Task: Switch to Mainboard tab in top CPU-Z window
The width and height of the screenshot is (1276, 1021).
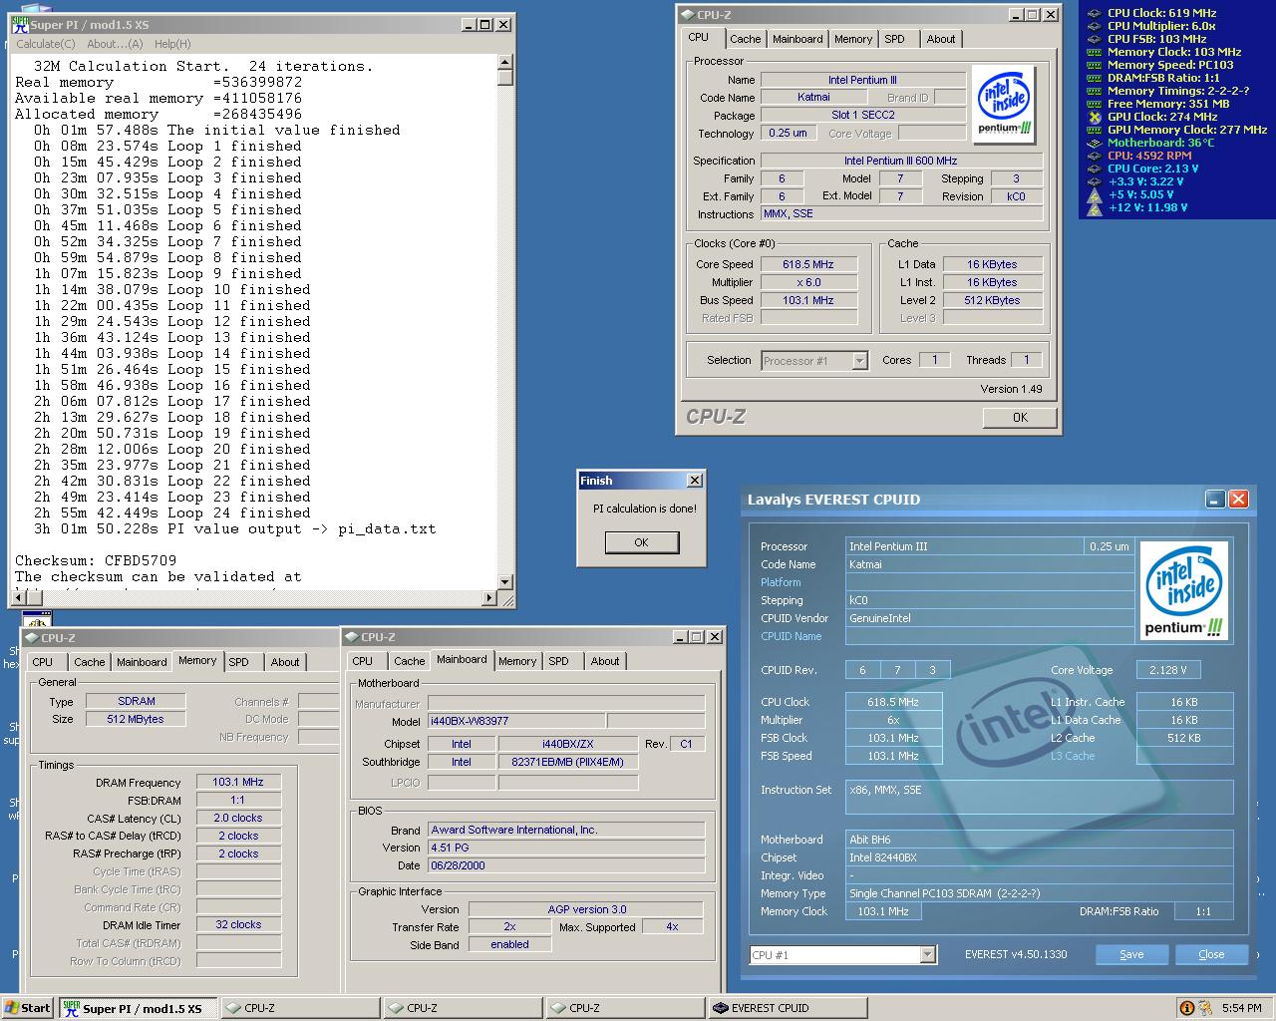Action: click(x=797, y=39)
